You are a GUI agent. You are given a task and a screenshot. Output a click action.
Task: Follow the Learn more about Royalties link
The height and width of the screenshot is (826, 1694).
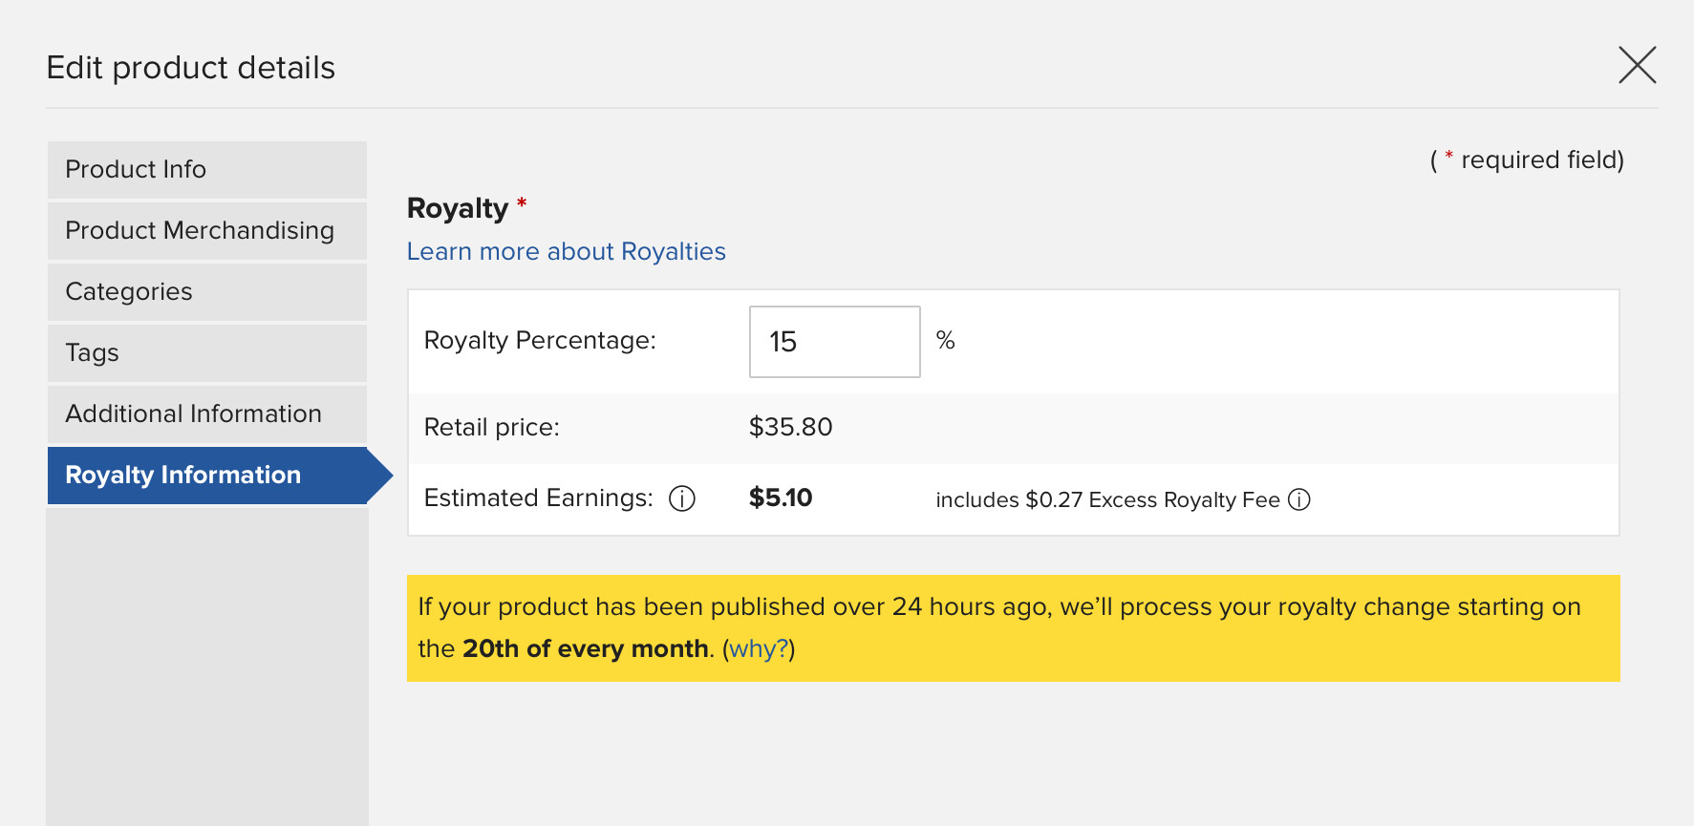tap(566, 251)
